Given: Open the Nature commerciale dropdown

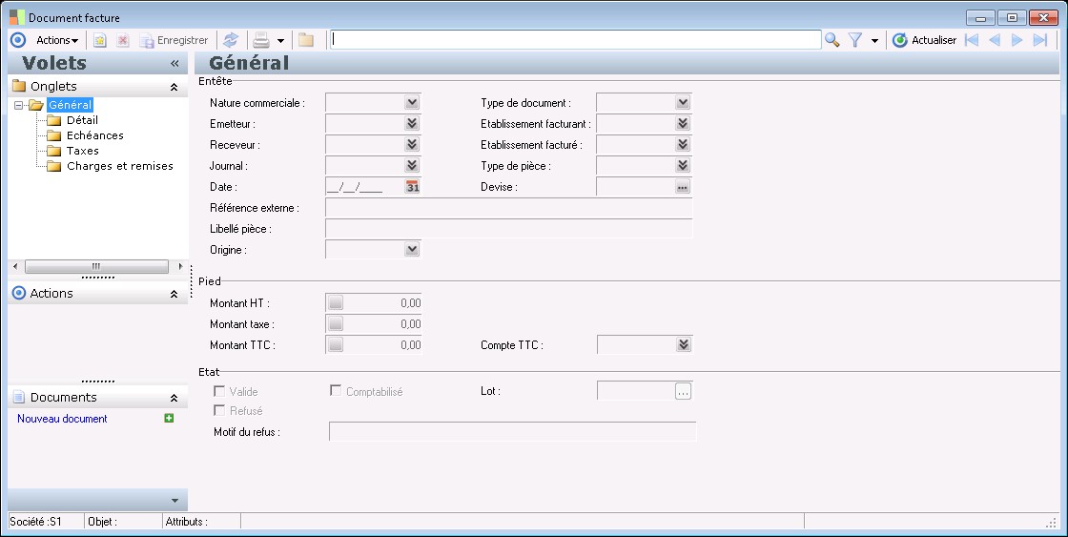Looking at the screenshot, I should click(x=411, y=103).
